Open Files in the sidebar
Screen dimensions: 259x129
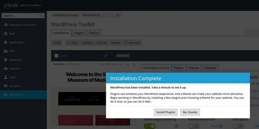point(23,51)
